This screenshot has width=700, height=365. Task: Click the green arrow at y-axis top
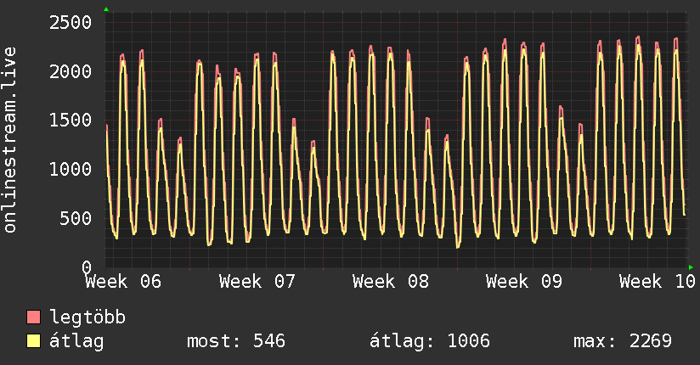[x=106, y=9]
